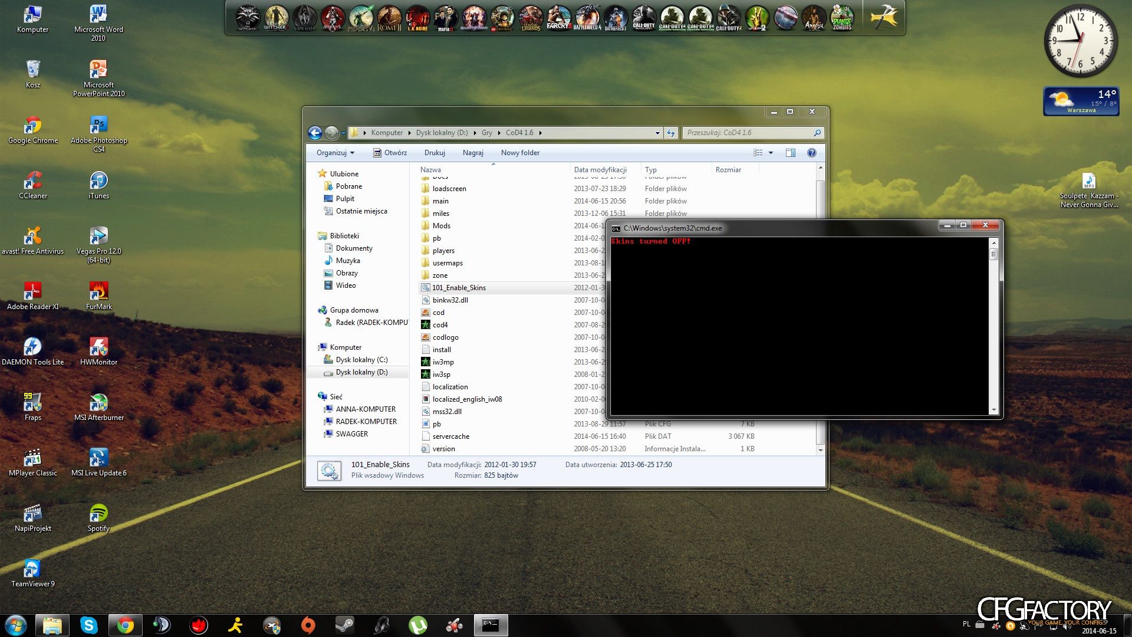The image size is (1132, 637).
Task: Select Pulpit in the navigation pane
Action: click(x=345, y=199)
